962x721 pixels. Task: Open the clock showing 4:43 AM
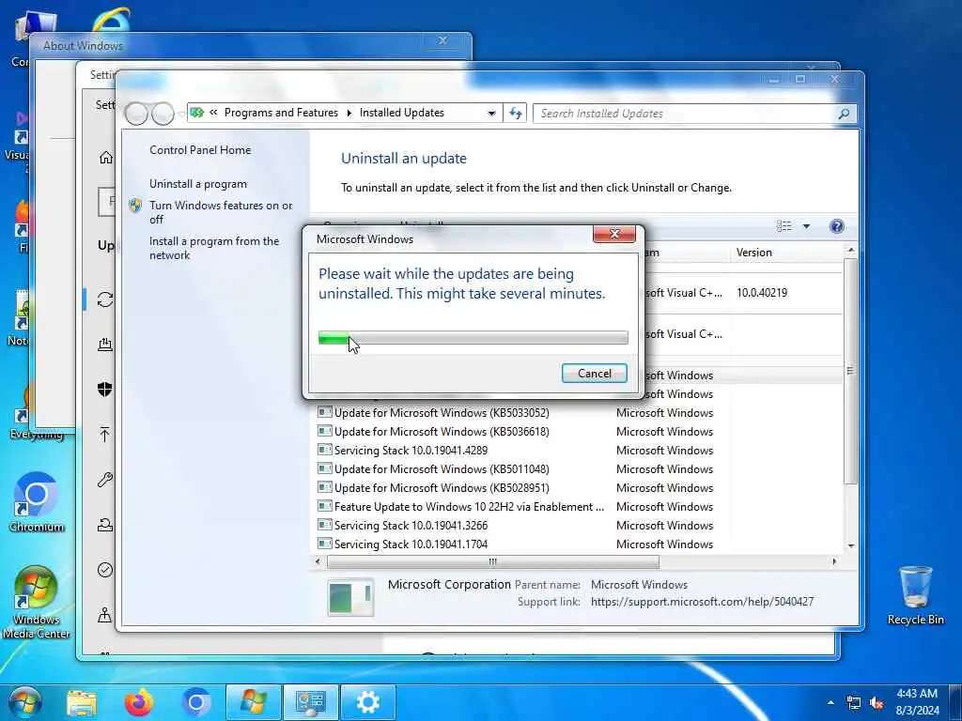917,702
